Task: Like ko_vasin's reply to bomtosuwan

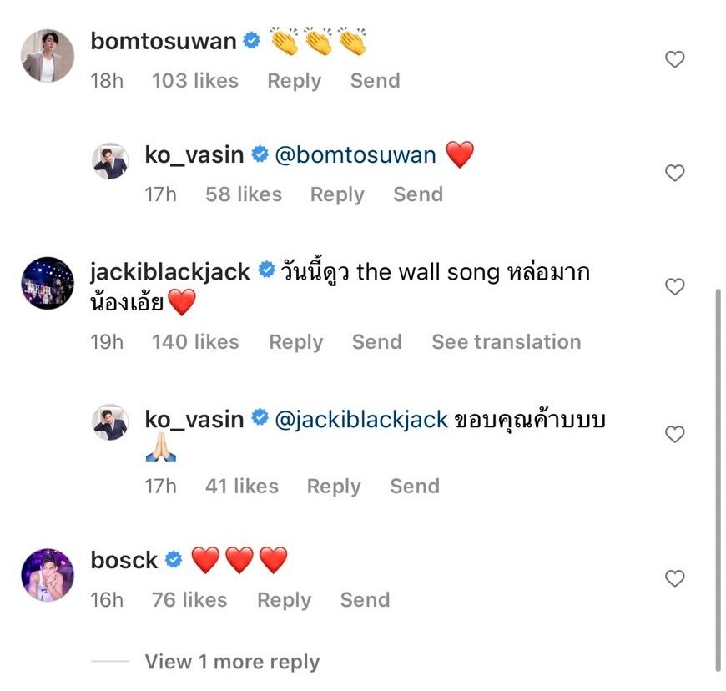Action: click(x=674, y=173)
